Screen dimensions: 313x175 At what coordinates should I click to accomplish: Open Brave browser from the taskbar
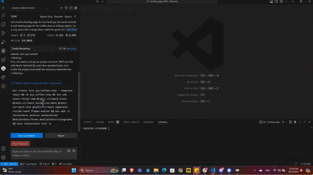tap(132, 170)
